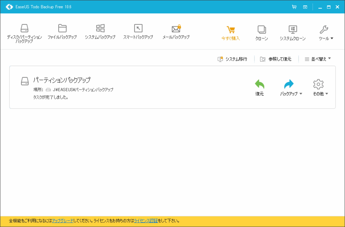Start a File Backup (ファイルバックアップ)

point(62,32)
